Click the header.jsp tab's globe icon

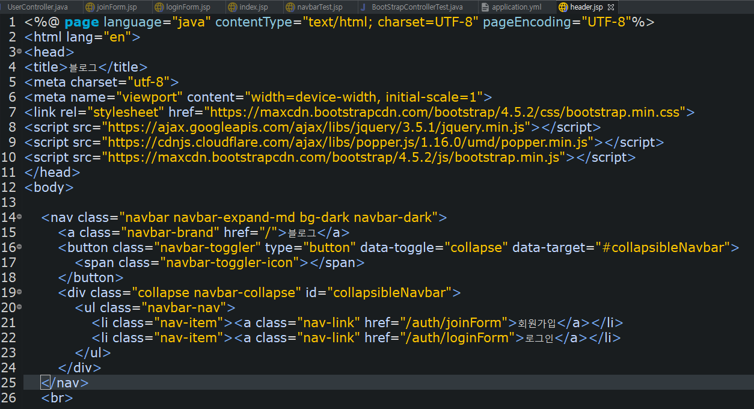coord(563,7)
